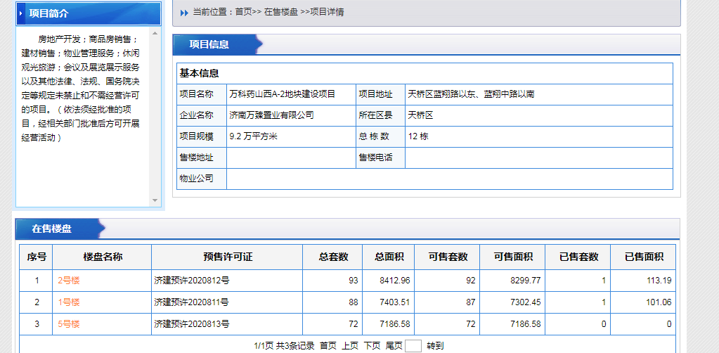Screen dimensions: 719x353
Task: Click total units value 93
Action: [x=353, y=281]
